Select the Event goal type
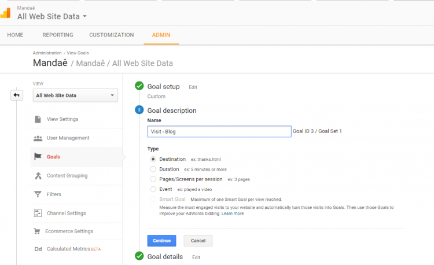 (x=153, y=189)
